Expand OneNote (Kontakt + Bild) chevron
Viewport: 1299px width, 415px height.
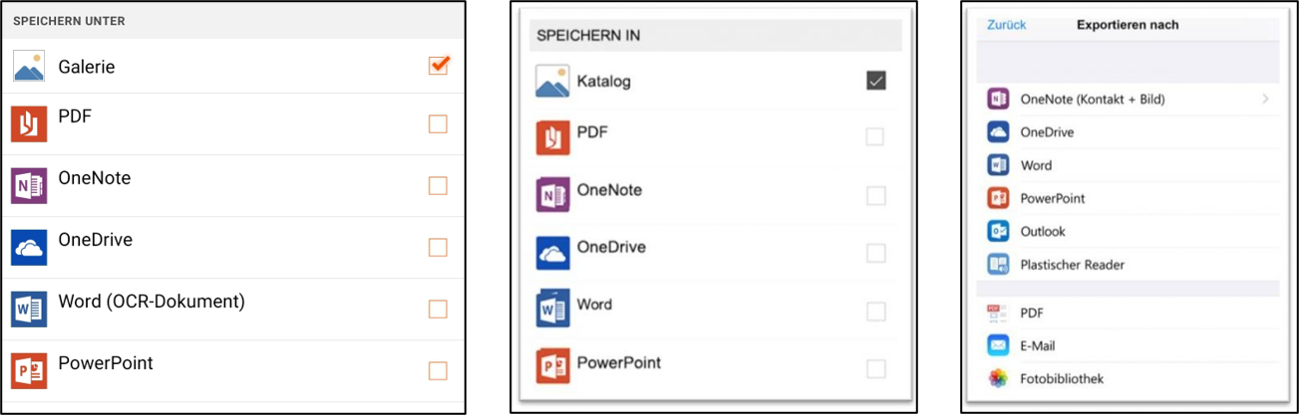1266,99
